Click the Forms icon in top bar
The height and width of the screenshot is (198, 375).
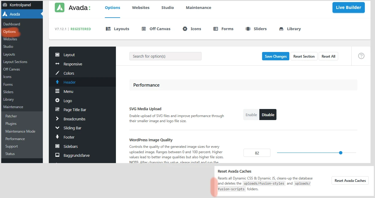pos(216,29)
